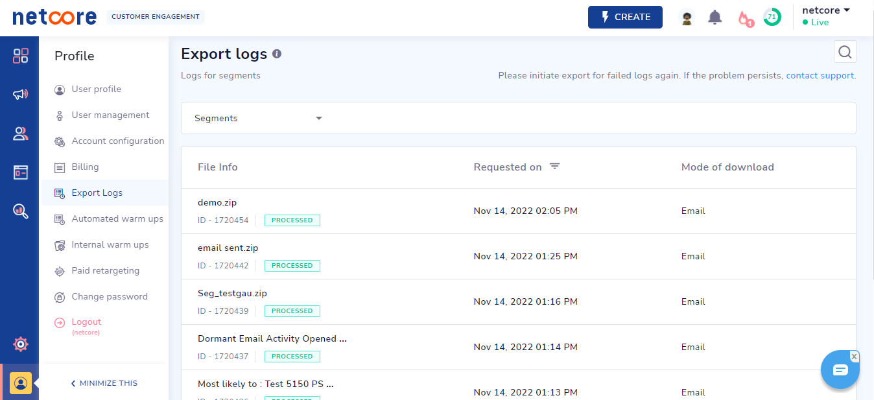Open the analytics magnifier icon in sidebar

21,211
